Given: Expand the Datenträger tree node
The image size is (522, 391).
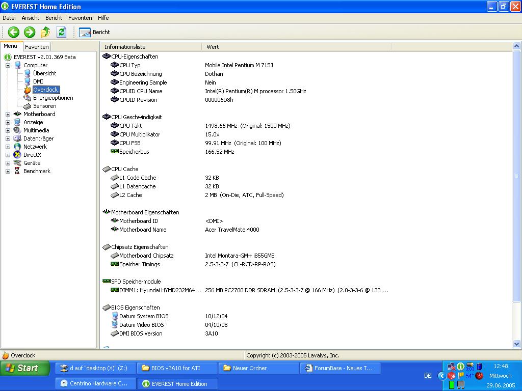Looking at the screenshot, I should (x=8, y=138).
